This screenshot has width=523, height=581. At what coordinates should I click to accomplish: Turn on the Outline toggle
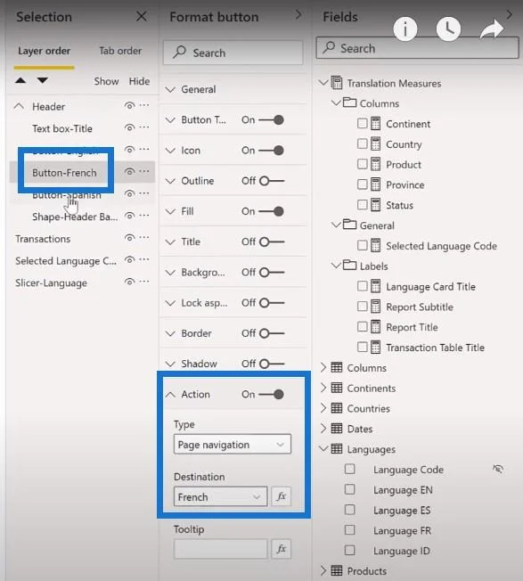272,181
